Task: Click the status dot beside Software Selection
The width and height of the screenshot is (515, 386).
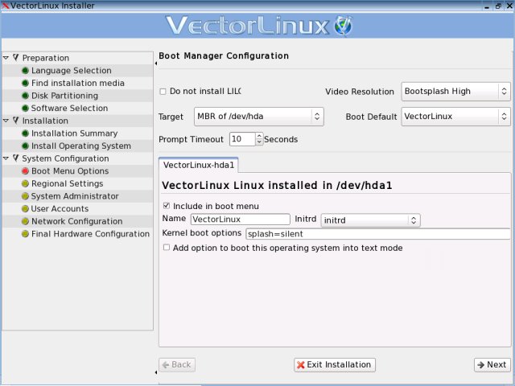Action: pos(25,108)
